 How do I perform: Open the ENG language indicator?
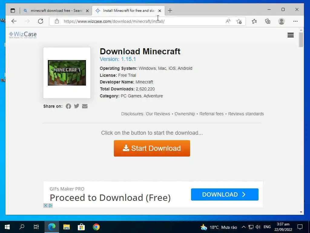click(267, 227)
